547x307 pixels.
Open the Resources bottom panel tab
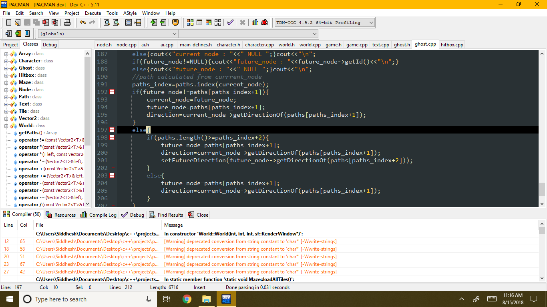click(x=61, y=215)
